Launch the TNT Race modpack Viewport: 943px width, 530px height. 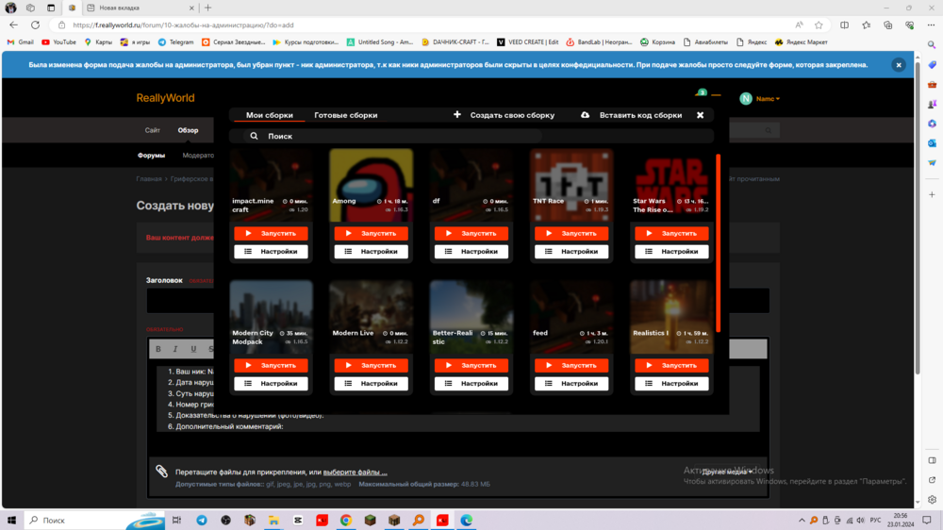pos(571,234)
